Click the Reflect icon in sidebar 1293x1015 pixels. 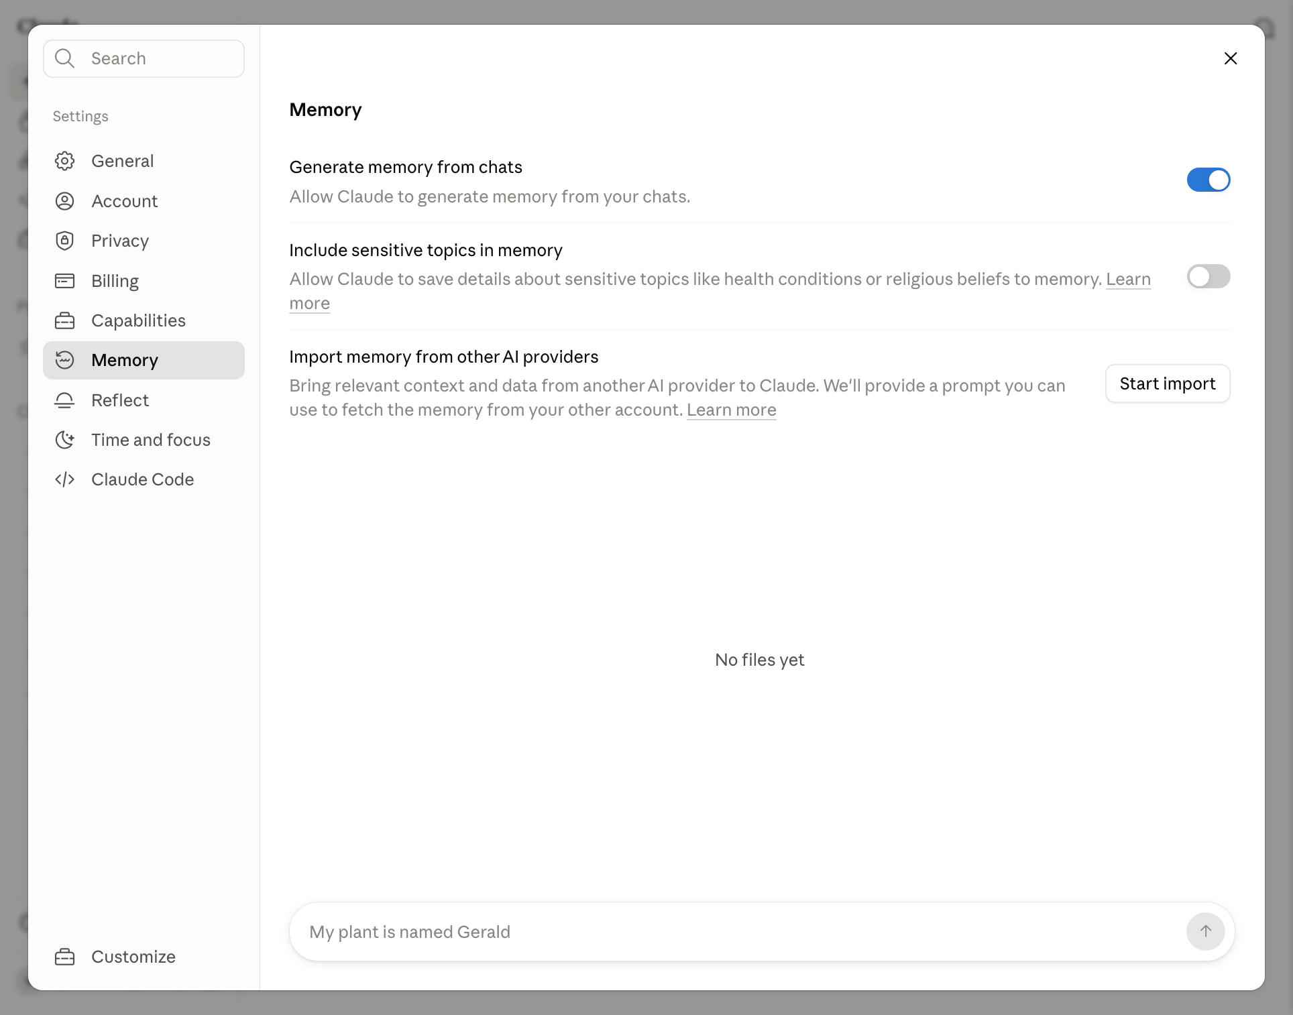(64, 400)
